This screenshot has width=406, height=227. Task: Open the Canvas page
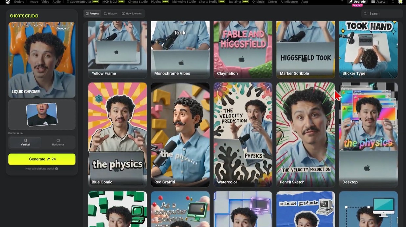pos(272,2)
